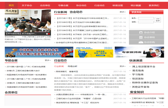Switch to the 市场分析 tab
Image resolution: width=168 pixels, height=108 pixels.
pos(72,66)
